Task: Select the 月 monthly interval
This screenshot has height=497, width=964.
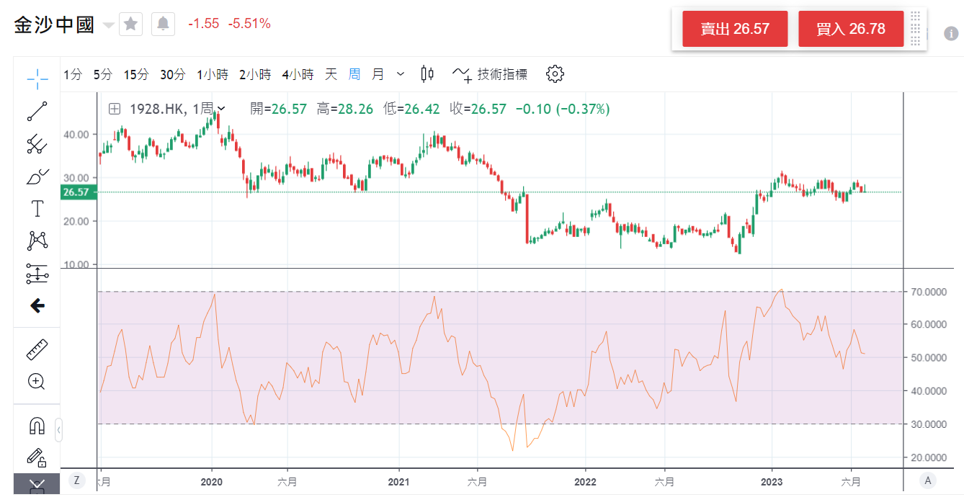Action: pos(378,73)
